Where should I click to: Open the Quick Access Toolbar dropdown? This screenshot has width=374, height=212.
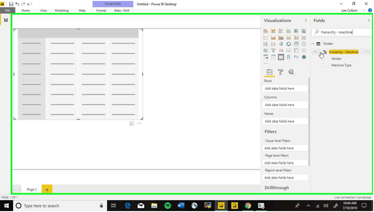point(28,4)
